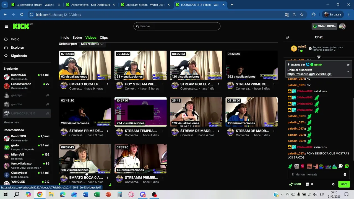
Task: Open the hamburger sidebar menu
Action: (x=7, y=26)
